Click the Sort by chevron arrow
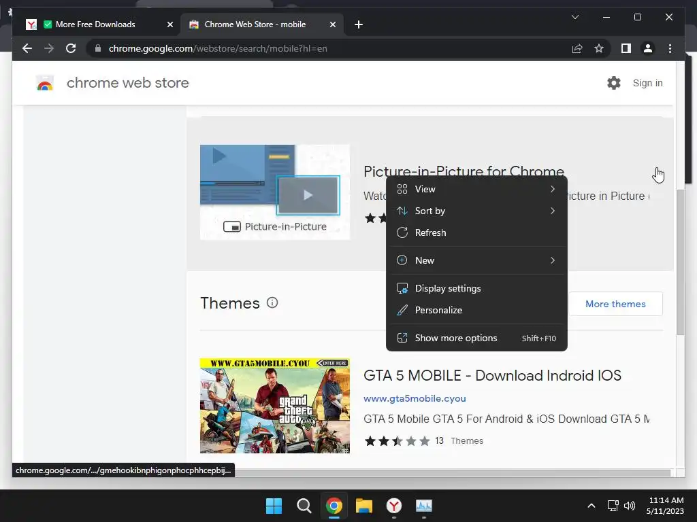The width and height of the screenshot is (697, 522). [553, 211]
